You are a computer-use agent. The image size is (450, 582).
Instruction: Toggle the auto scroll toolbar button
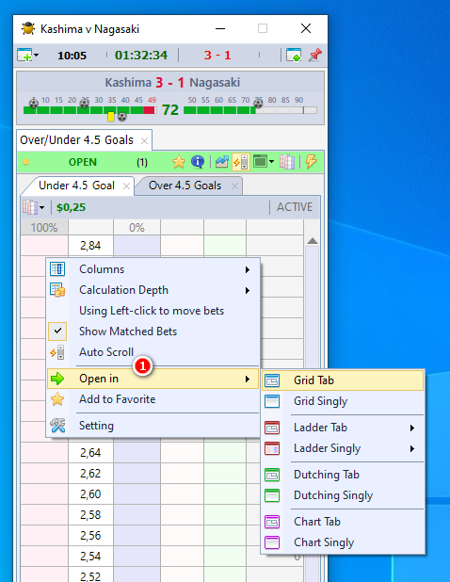coord(241,162)
